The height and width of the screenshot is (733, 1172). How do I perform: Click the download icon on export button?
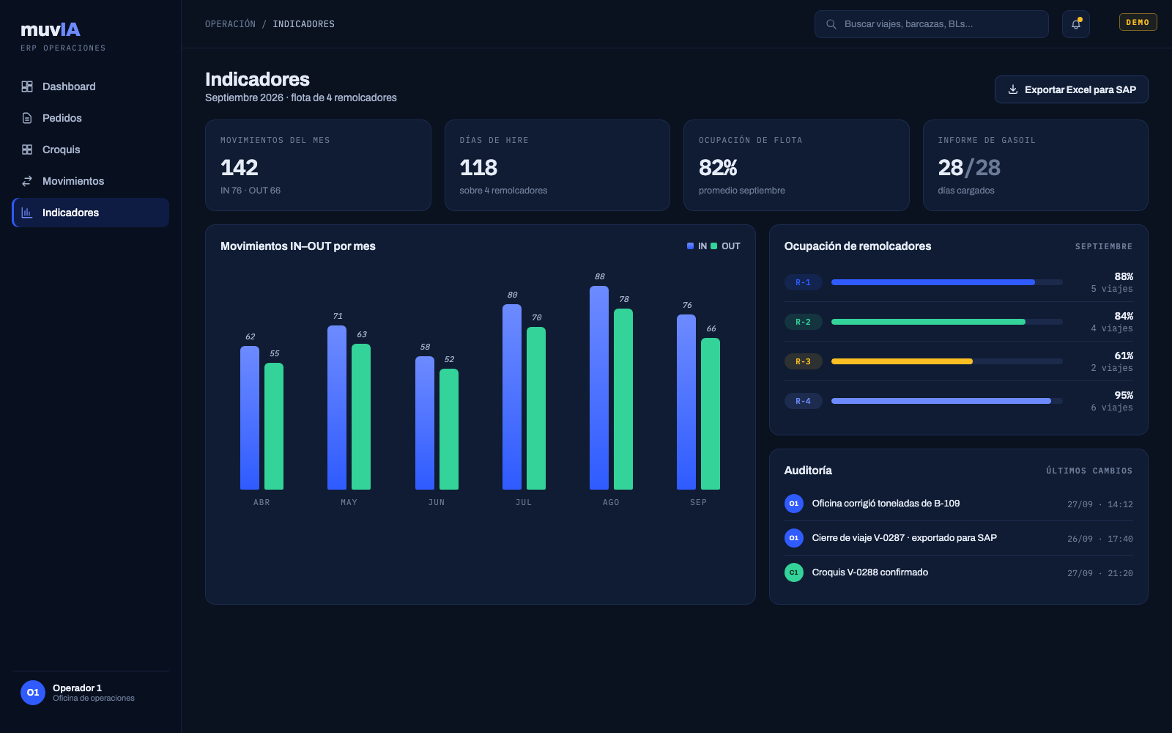click(x=1013, y=89)
